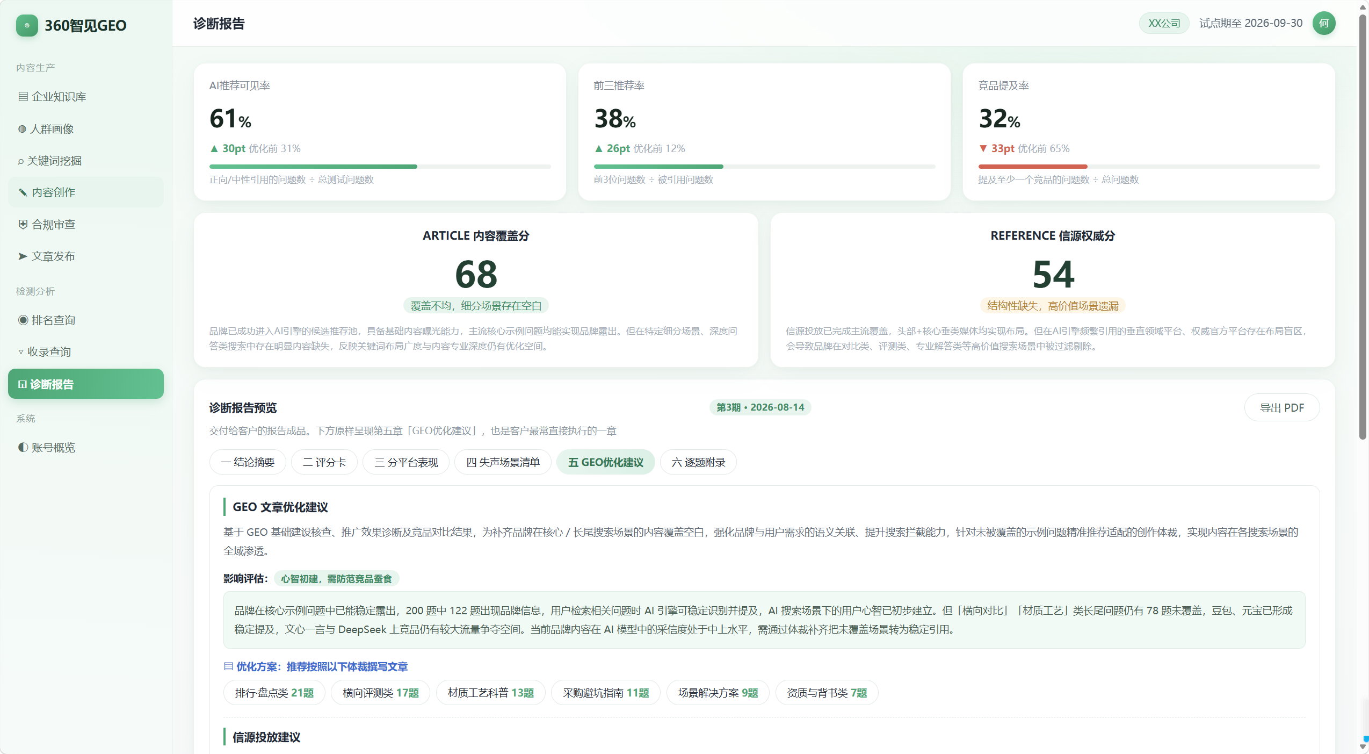1369x754 pixels.
Task: Click the 账号概览 half-circle icon
Action: coord(23,448)
